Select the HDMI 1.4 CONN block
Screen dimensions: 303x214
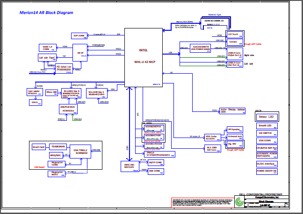tap(47, 48)
